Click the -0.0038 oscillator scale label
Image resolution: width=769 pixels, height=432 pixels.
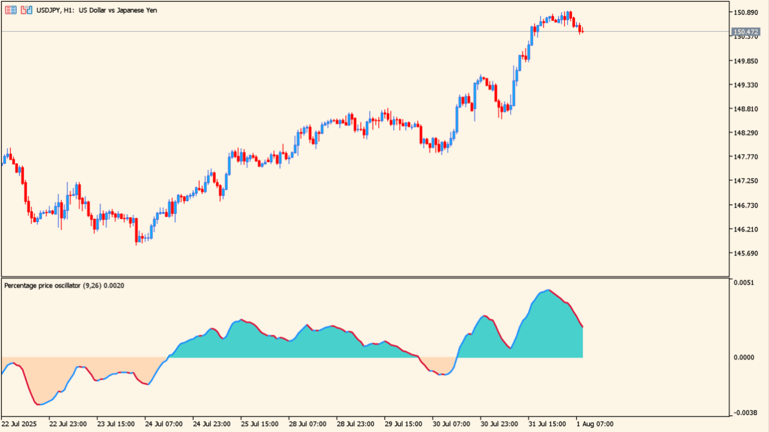click(x=745, y=413)
